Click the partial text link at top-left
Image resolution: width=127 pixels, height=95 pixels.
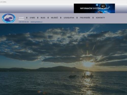3,2
